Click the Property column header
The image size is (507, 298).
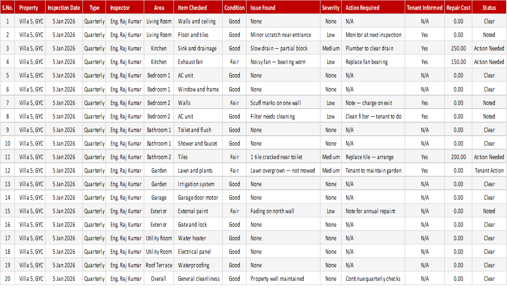[x=30, y=8]
